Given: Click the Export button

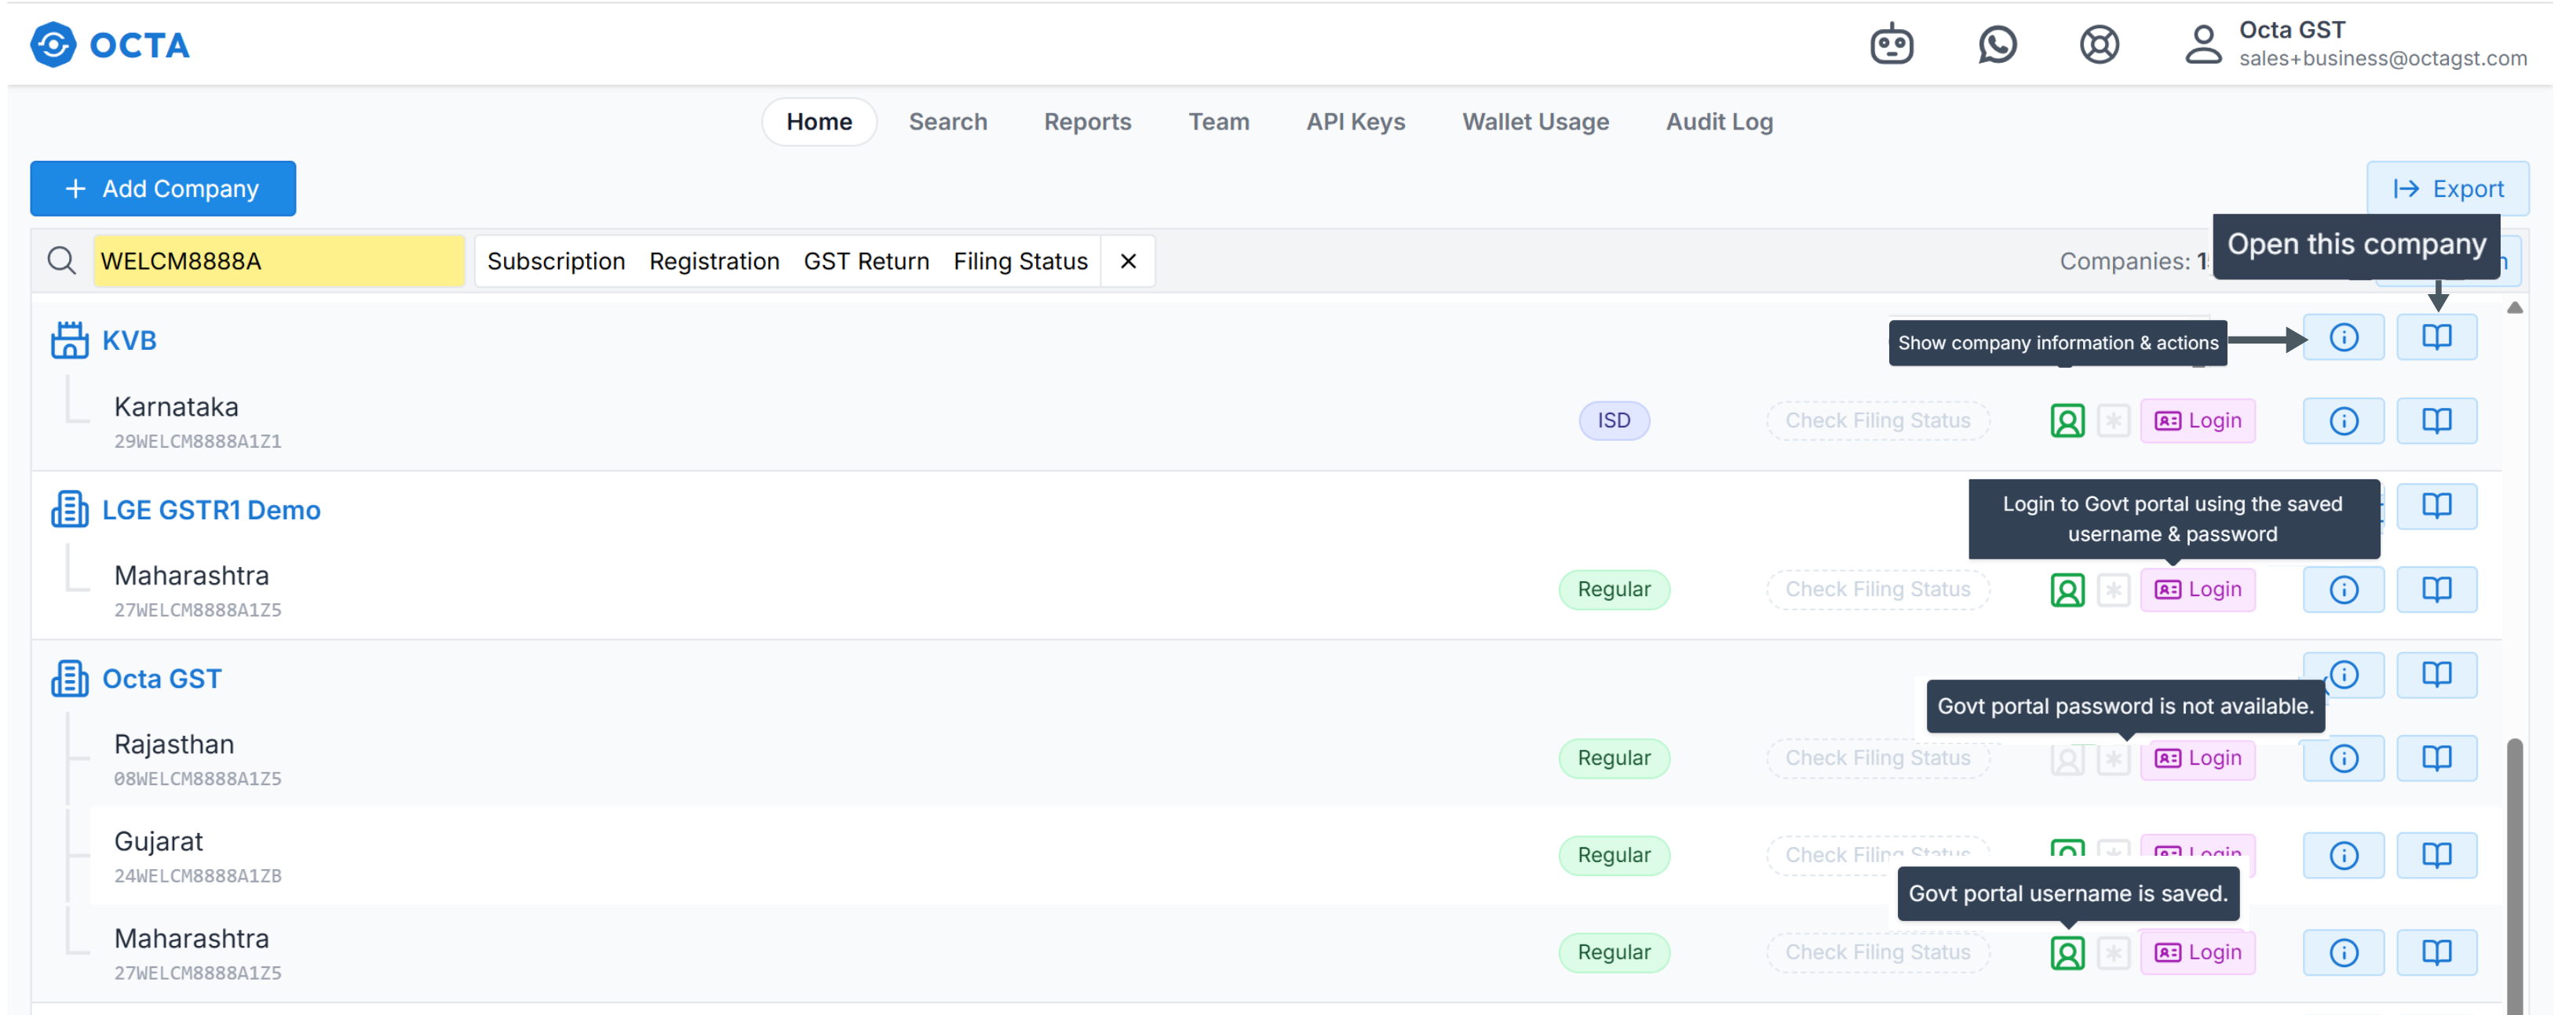Looking at the screenshot, I should pyautogui.click(x=2447, y=189).
